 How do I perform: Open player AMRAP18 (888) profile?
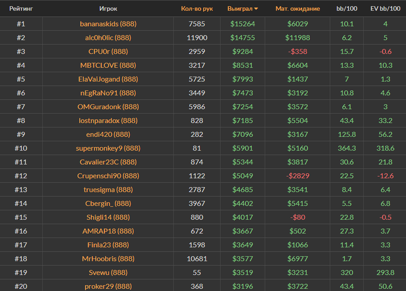(x=108, y=231)
